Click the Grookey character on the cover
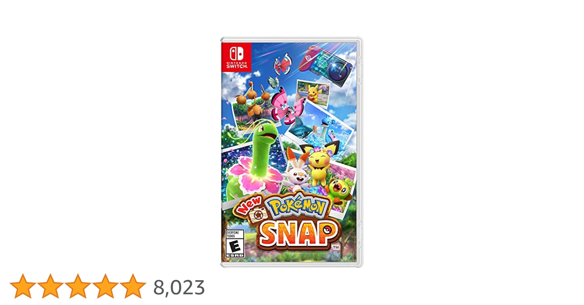584x305 pixels. tap(339, 191)
